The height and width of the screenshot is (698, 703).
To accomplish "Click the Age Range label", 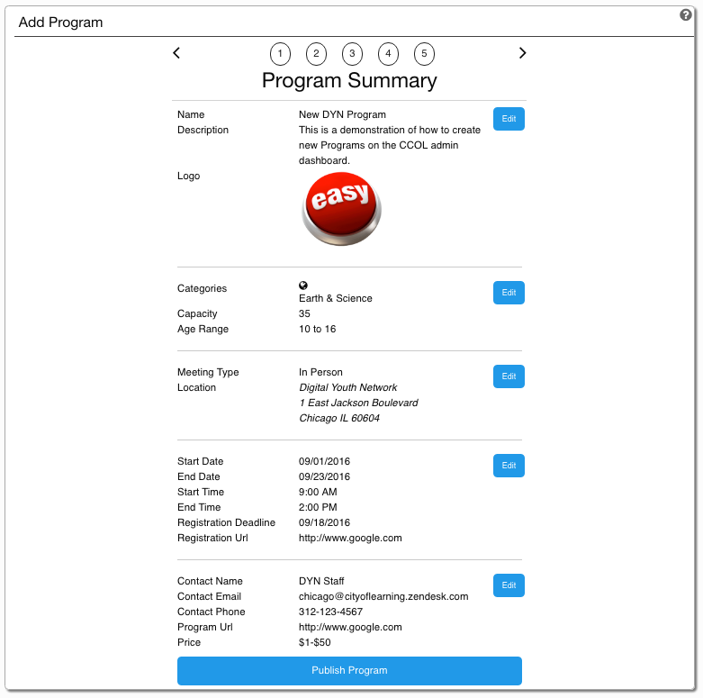I will click(x=203, y=330).
